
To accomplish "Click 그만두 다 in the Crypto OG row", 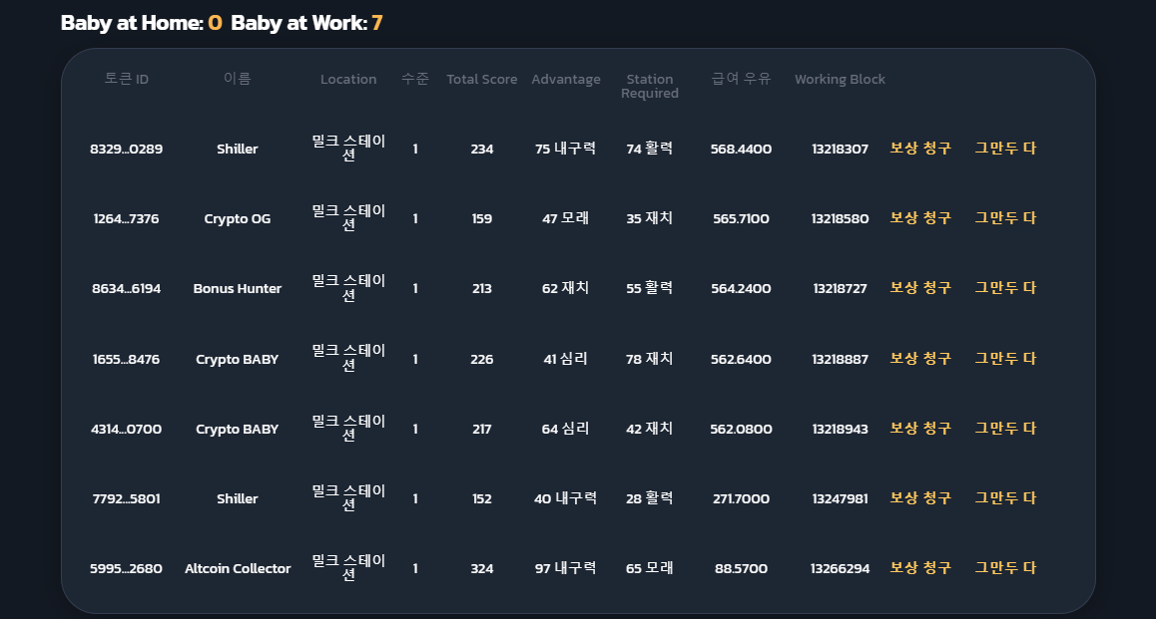I will click(x=1005, y=218).
